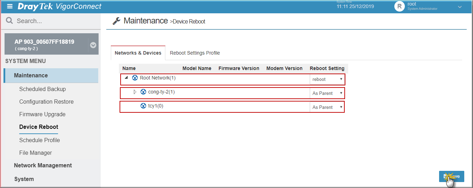This screenshot has width=473, height=188.
Task: Open the Maintenance menu section
Action: (51, 75)
